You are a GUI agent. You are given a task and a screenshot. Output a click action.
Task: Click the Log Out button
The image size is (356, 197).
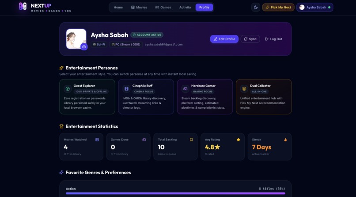click(273, 39)
